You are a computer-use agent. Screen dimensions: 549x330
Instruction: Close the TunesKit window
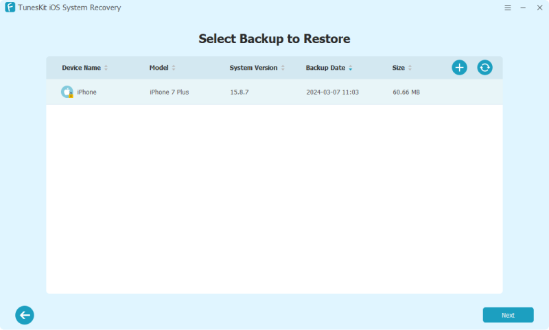click(539, 8)
